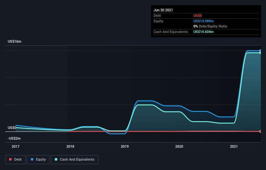Click the 2019 axis label
The width and height of the screenshot is (266, 170).
click(x=125, y=146)
